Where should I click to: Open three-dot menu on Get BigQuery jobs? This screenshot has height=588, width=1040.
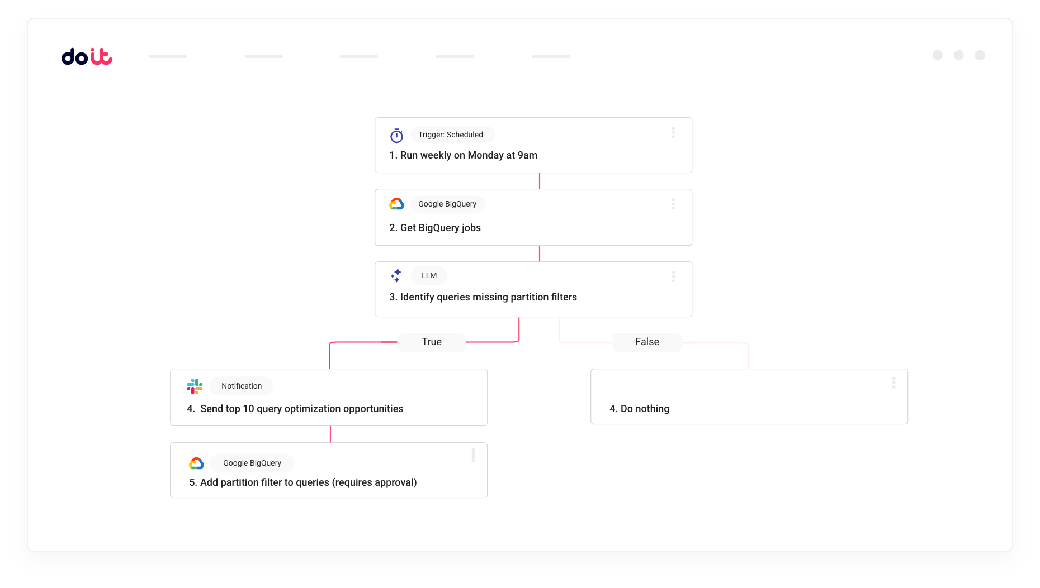[673, 204]
